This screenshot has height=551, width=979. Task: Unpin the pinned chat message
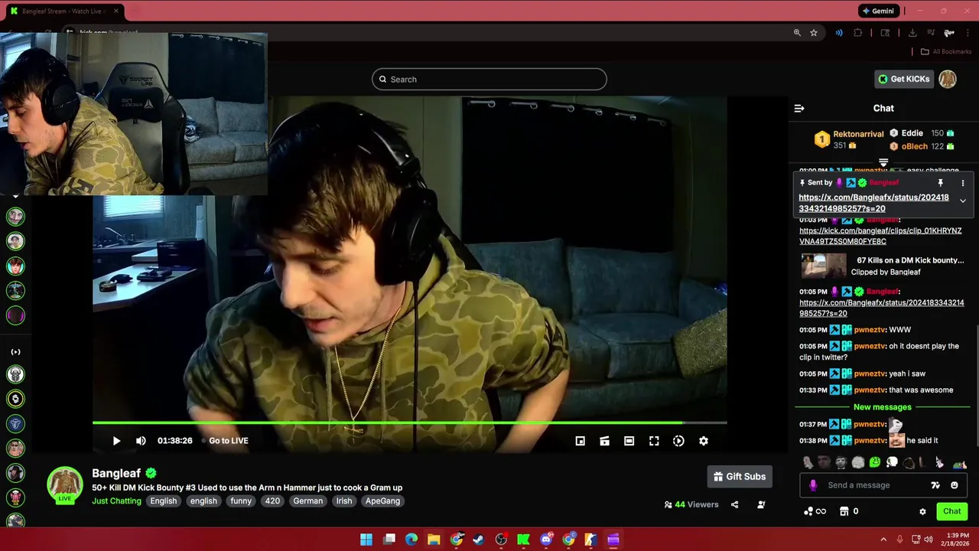click(x=941, y=183)
